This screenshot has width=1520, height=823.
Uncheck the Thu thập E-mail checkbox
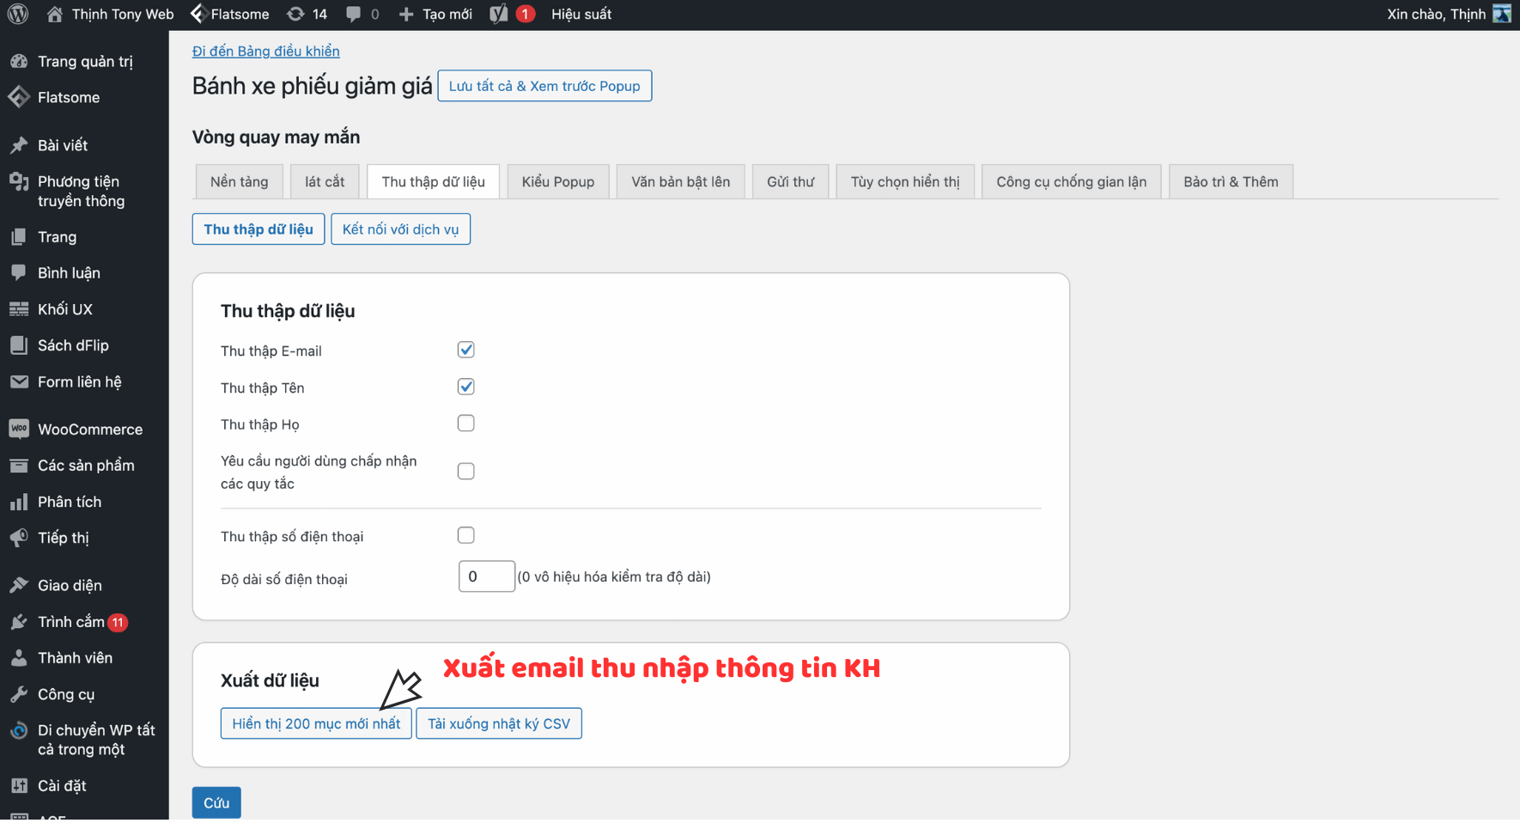tap(466, 351)
